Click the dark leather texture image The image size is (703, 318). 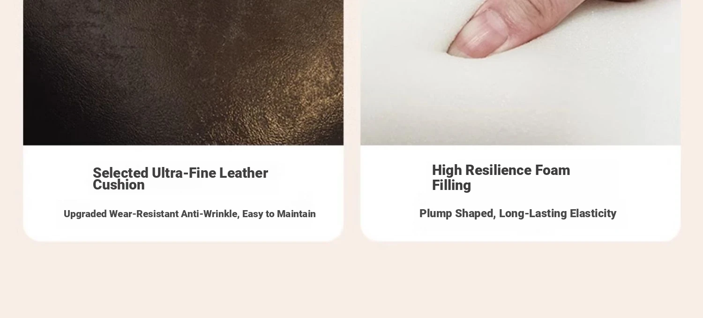click(183, 73)
